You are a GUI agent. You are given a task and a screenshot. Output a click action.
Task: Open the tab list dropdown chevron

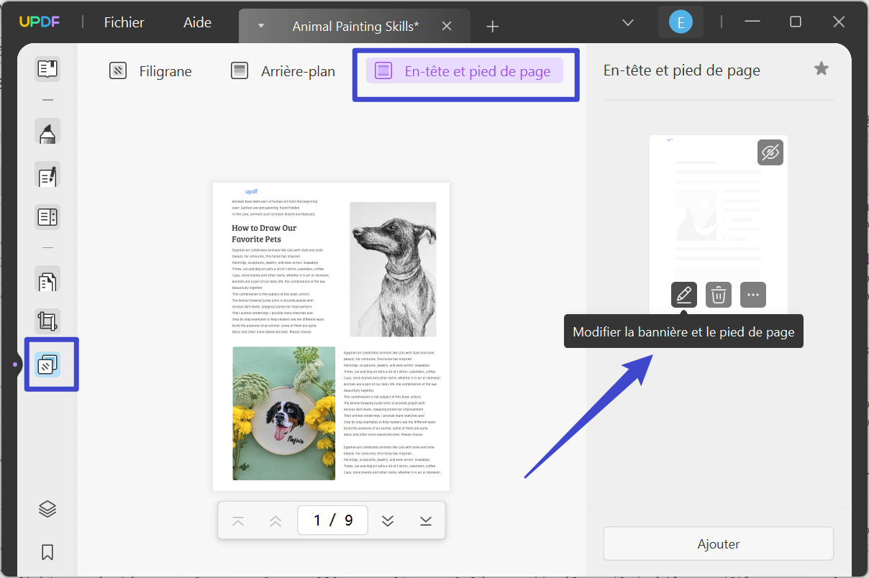coord(627,23)
